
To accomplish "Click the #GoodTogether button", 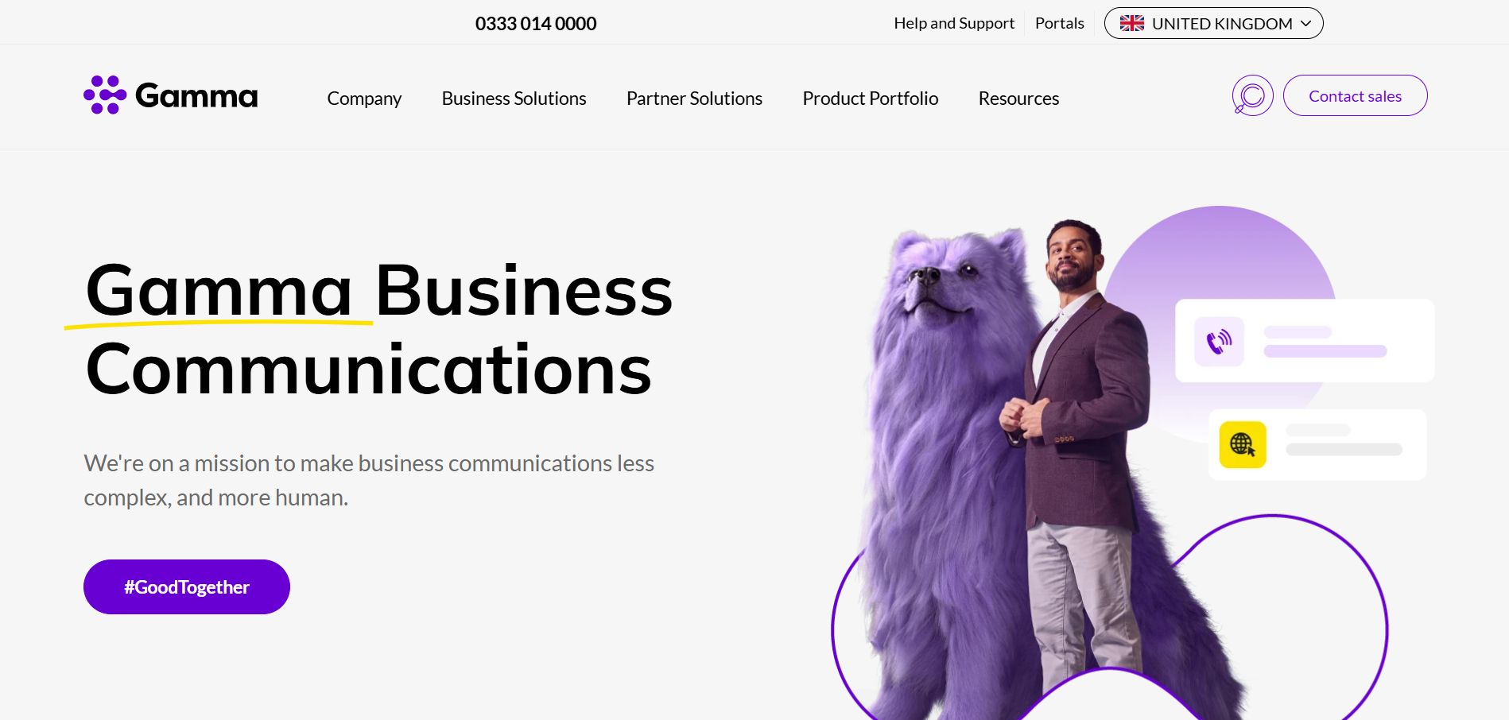I will (187, 586).
